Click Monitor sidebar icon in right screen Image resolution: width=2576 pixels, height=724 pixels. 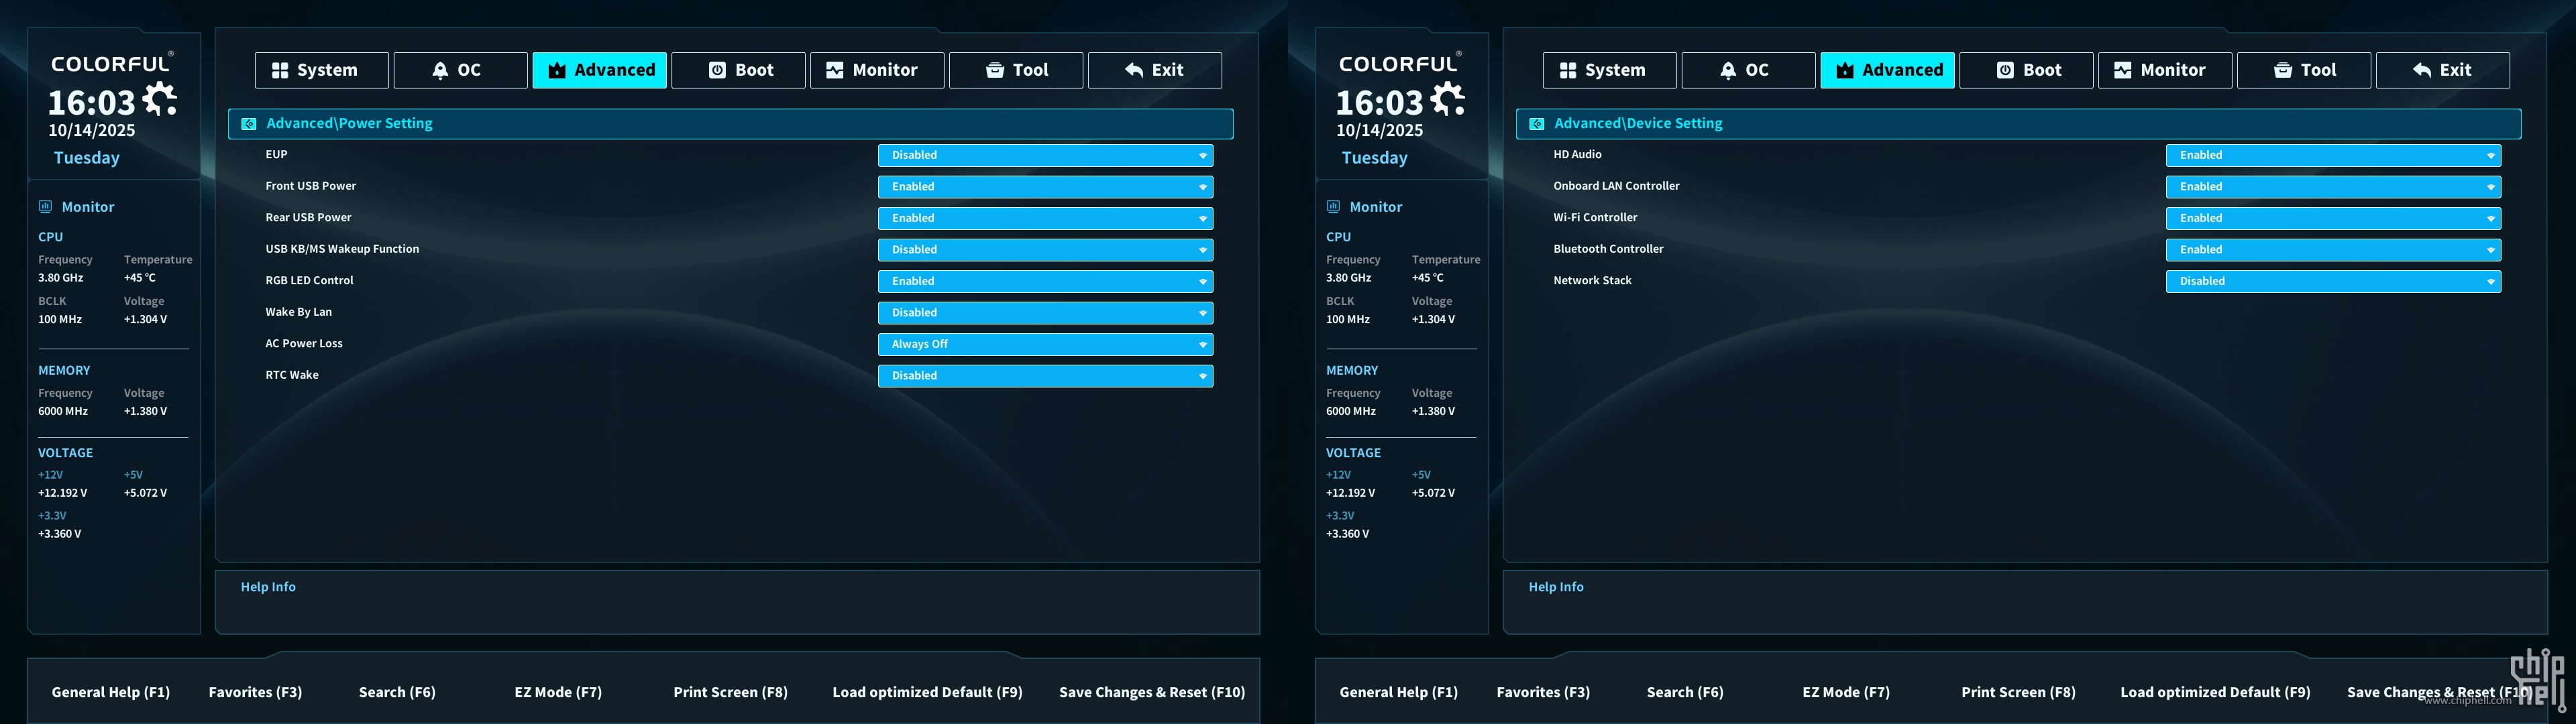(x=1333, y=207)
